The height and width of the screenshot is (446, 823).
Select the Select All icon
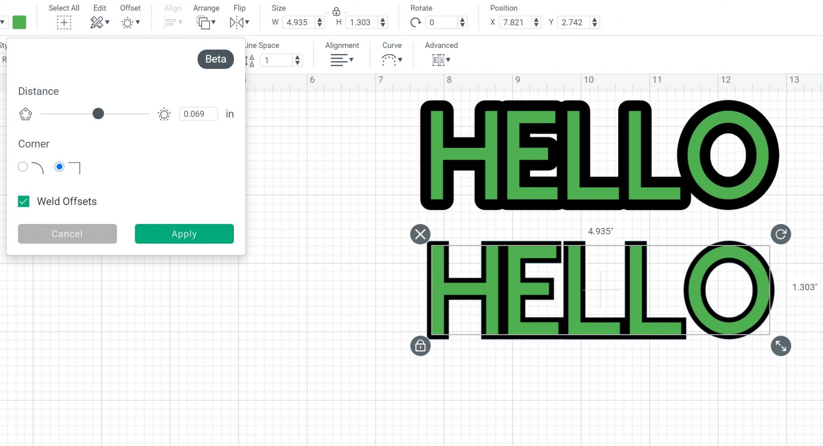[x=64, y=22]
